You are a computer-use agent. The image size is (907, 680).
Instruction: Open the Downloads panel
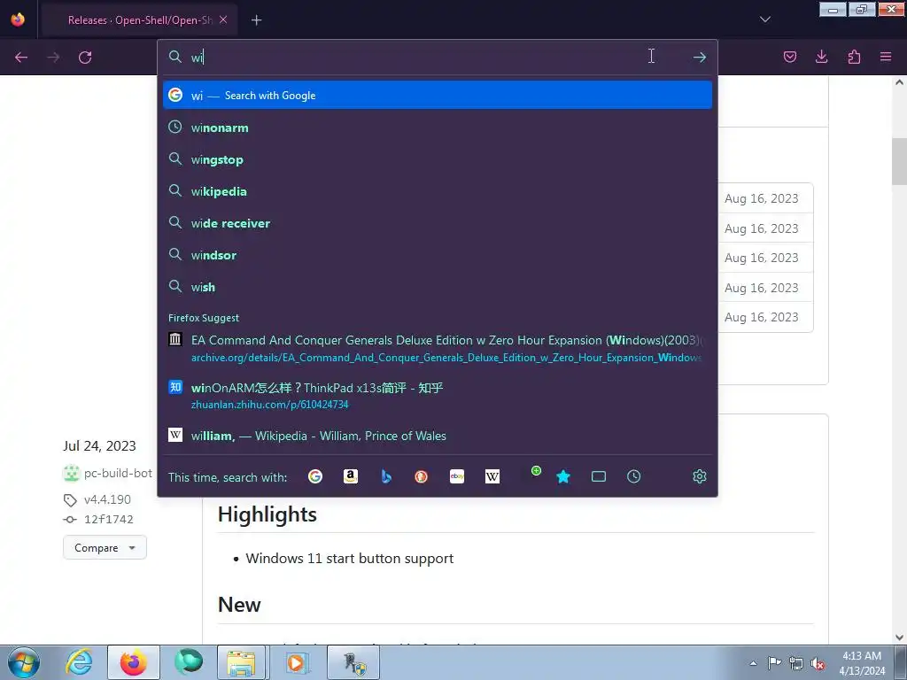[x=821, y=57]
